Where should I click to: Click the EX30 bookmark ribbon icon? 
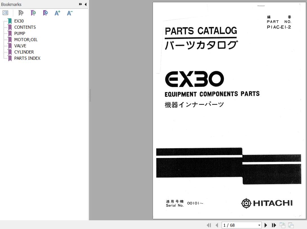tap(10, 21)
